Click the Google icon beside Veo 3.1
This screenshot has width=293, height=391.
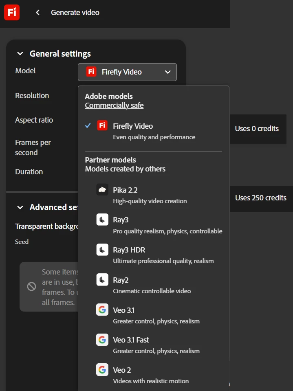coord(102,310)
